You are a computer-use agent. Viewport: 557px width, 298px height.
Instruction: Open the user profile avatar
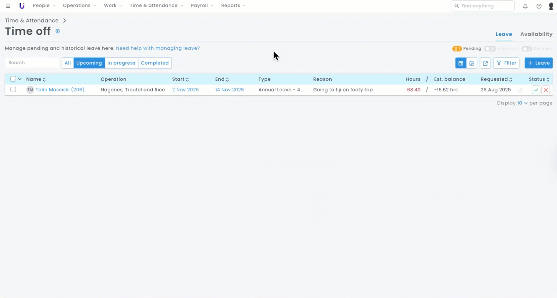pos(551,6)
